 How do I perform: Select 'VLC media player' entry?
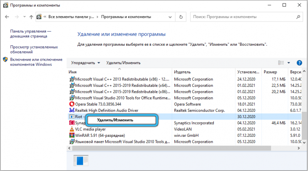(x=90, y=129)
